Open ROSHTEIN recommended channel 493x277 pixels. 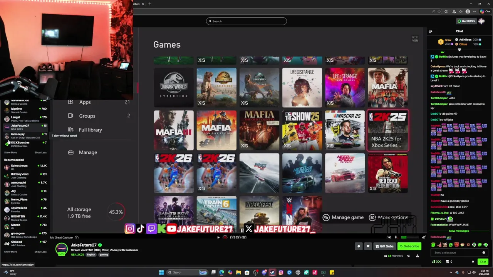coord(25,218)
